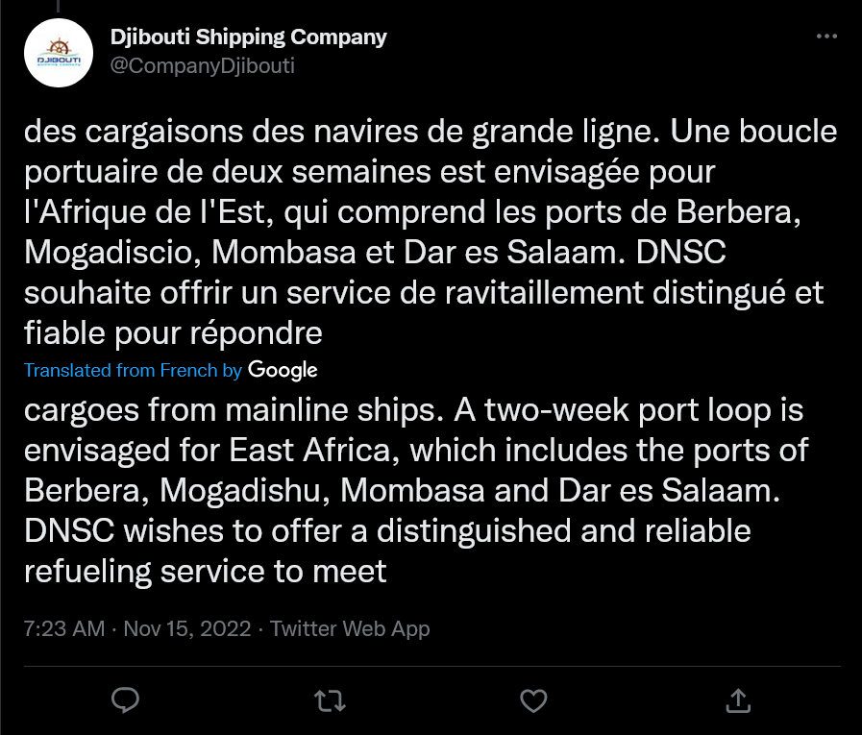Click the words refueling service in the translation
Image resolution: width=862 pixels, height=735 pixels.
[x=144, y=572]
